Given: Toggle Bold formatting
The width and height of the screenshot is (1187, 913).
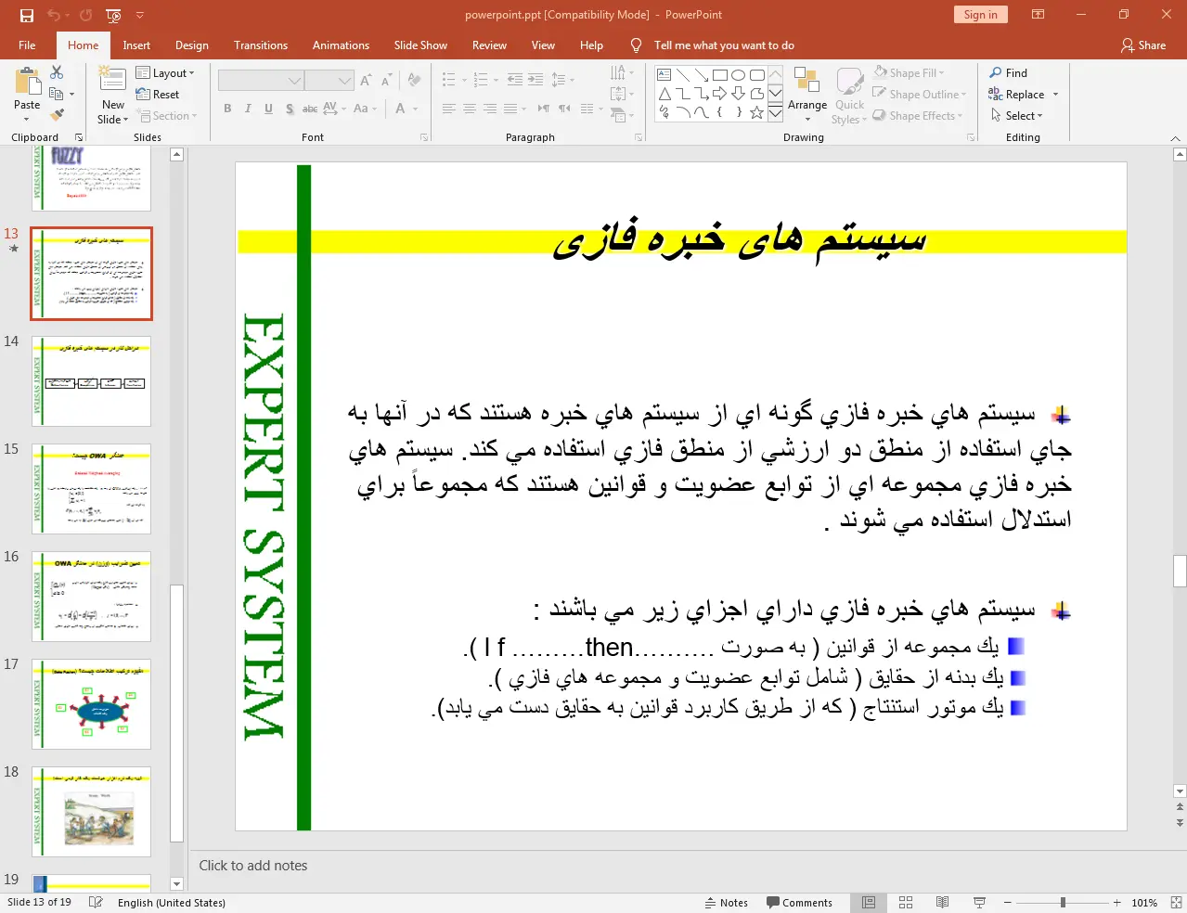Looking at the screenshot, I should [x=227, y=109].
